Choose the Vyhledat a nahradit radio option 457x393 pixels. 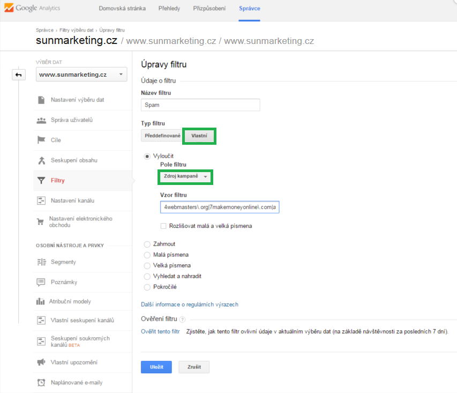(x=147, y=276)
